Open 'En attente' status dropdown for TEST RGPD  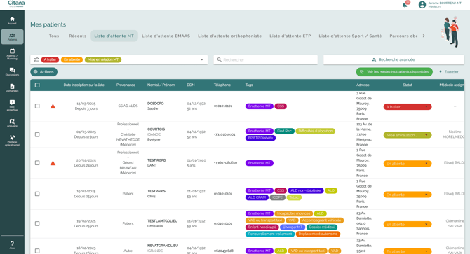tap(408, 164)
